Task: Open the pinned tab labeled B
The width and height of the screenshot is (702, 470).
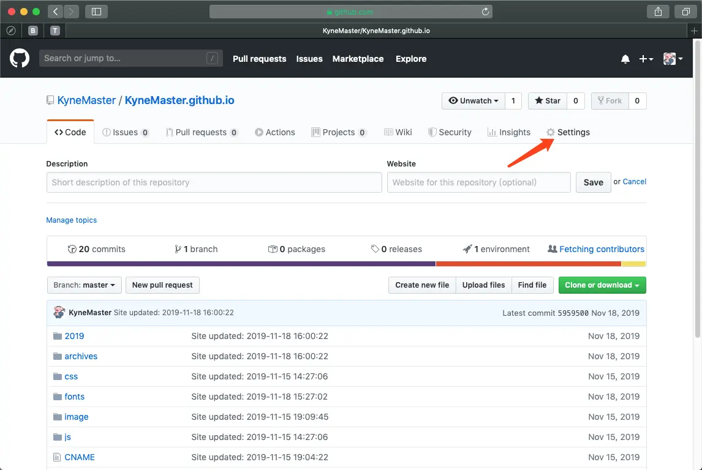Action: (32, 31)
